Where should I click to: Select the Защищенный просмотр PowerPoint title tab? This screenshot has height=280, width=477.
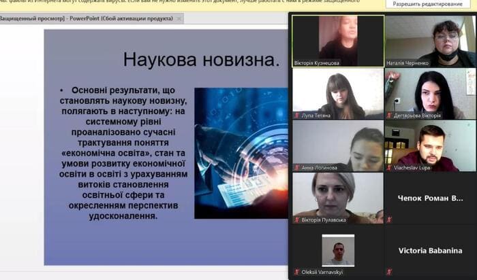[x=91, y=18]
